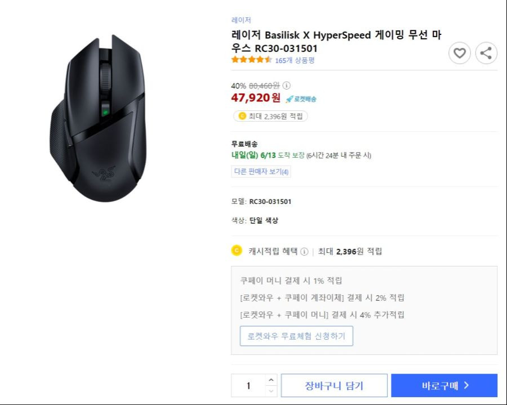Click coin badge 최대 2,396원 적립
Screen dimensions: 507x405
click(270, 116)
